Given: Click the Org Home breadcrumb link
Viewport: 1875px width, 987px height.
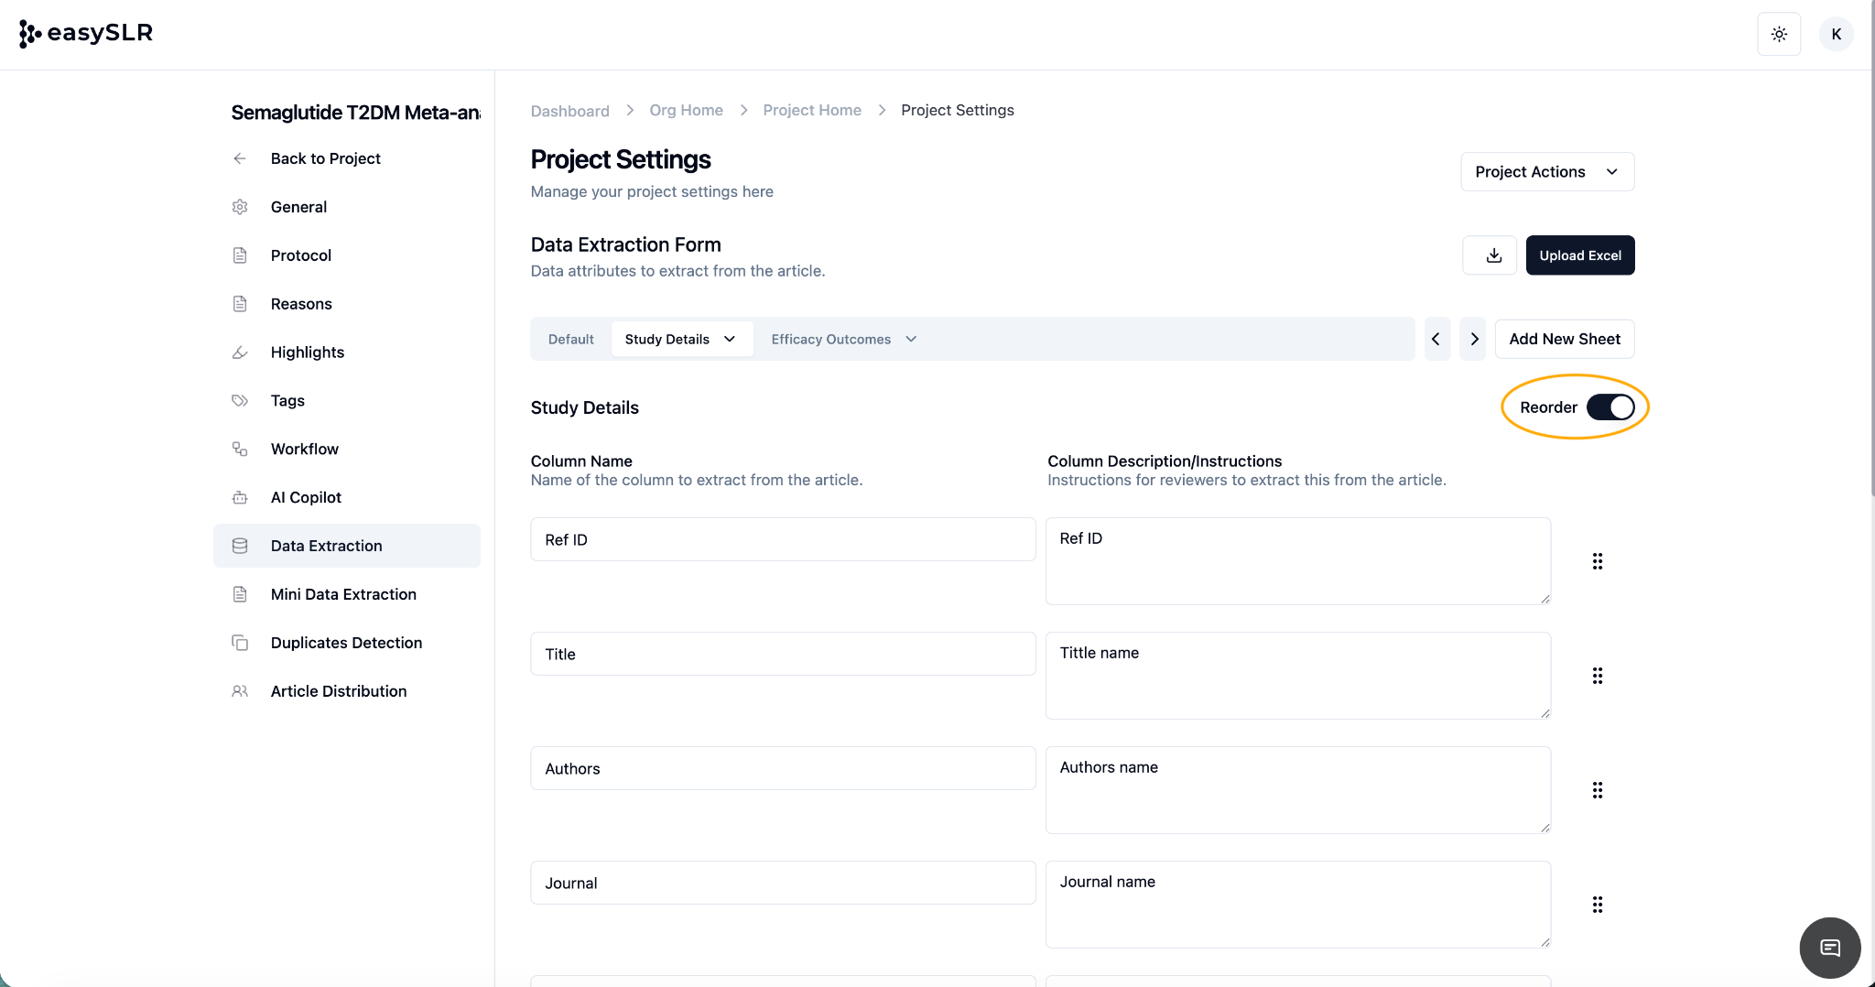Looking at the screenshot, I should 686,111.
